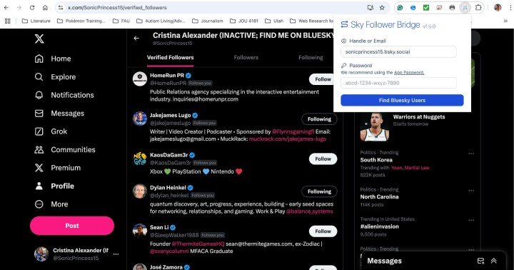Open the #alieninvasion trending topic
514x270 pixels.
[x=379, y=226]
